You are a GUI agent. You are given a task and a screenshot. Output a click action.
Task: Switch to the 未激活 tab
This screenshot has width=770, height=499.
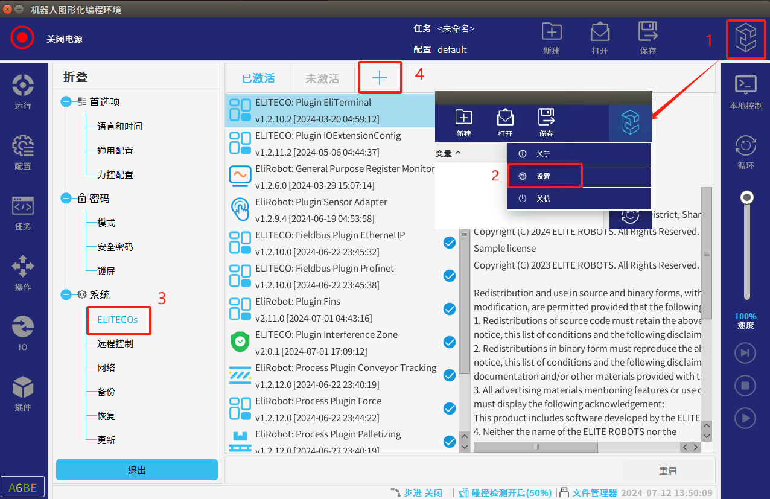point(322,78)
